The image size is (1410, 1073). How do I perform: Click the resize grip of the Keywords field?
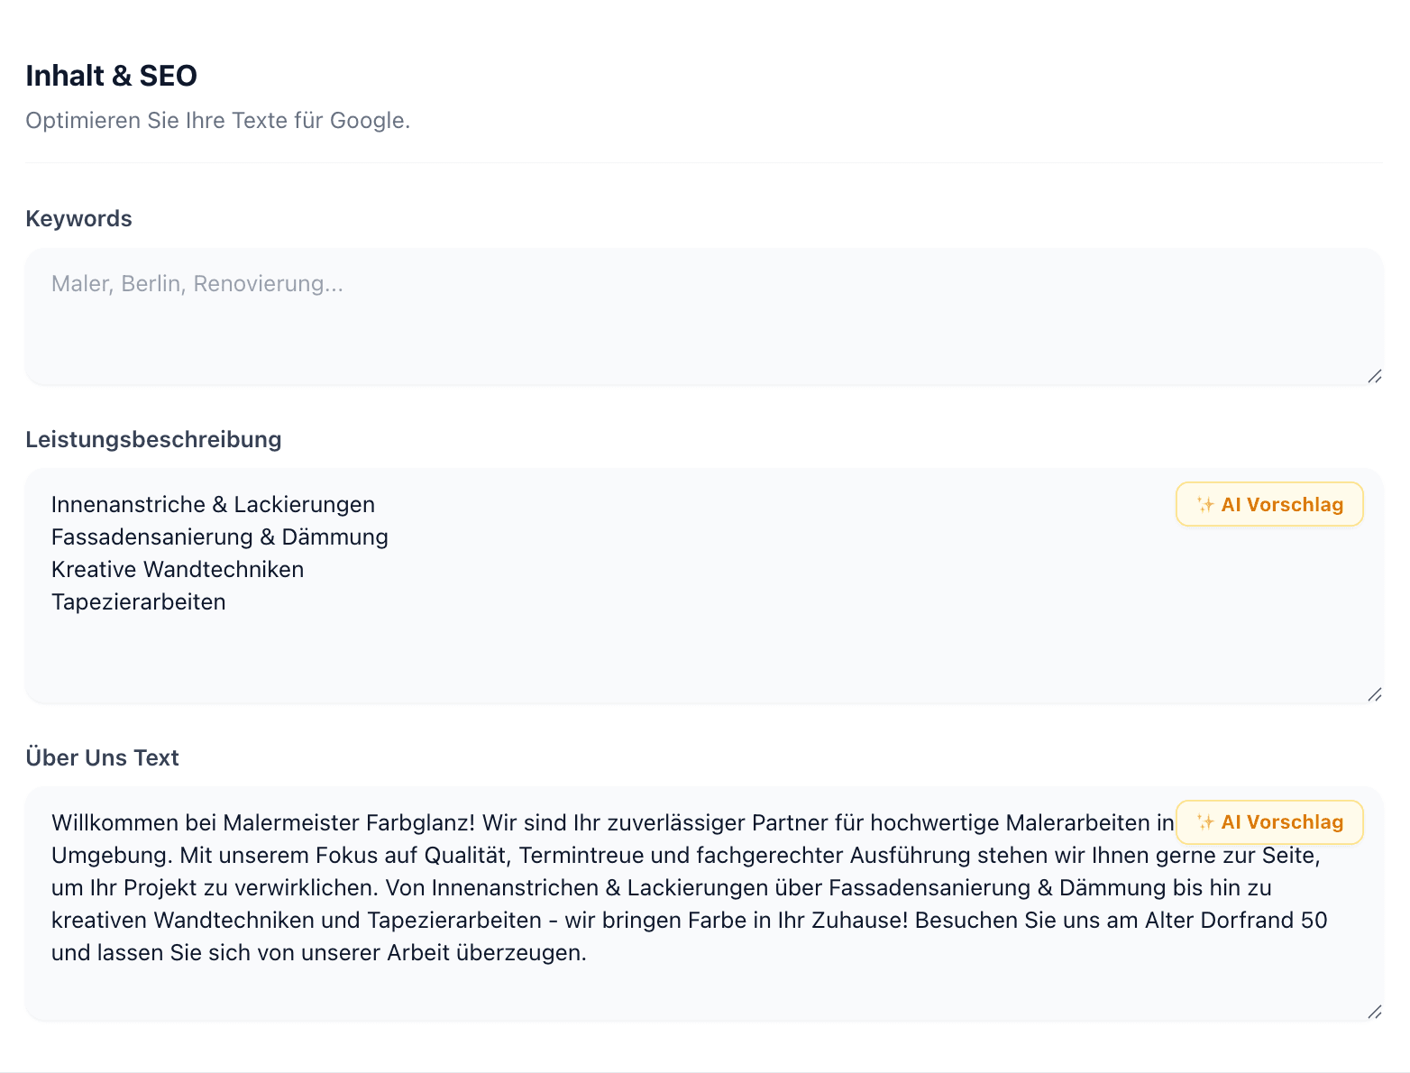click(1375, 372)
